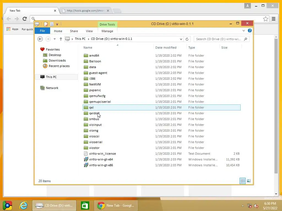282x211 pixels.
Task: Open Windows Store from taskbar
Action: click(85, 205)
